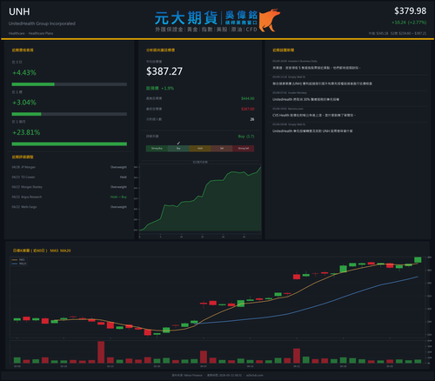Click the +3.04% performance value
This screenshot has width=435, height=381.
[24, 103]
